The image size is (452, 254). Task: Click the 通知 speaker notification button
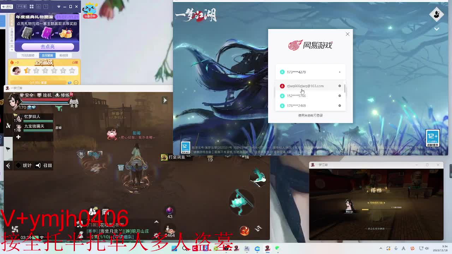[x=7, y=6]
